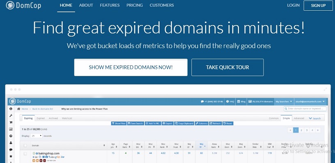The image size is (335, 163).
Task: Switch to the WatchList tab
Action: pyautogui.click(x=67, y=118)
